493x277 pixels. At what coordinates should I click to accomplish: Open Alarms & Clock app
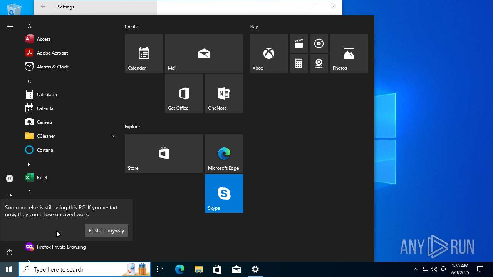69,67
